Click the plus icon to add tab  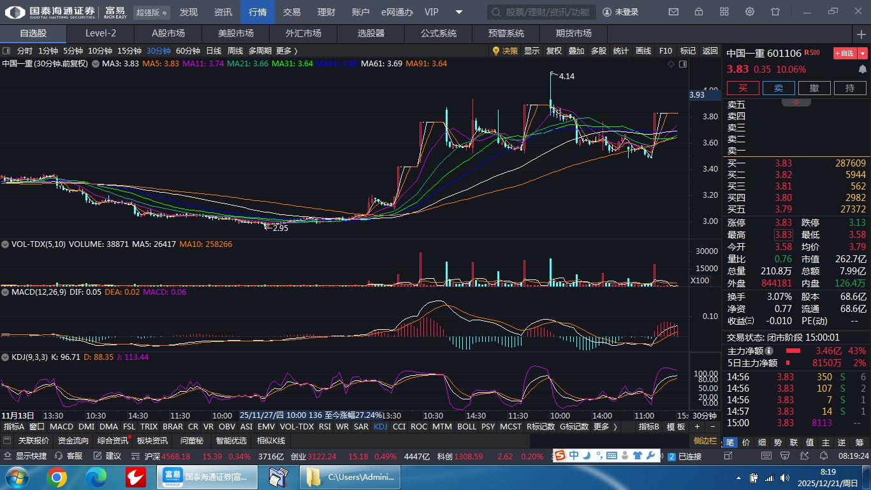pos(862,34)
